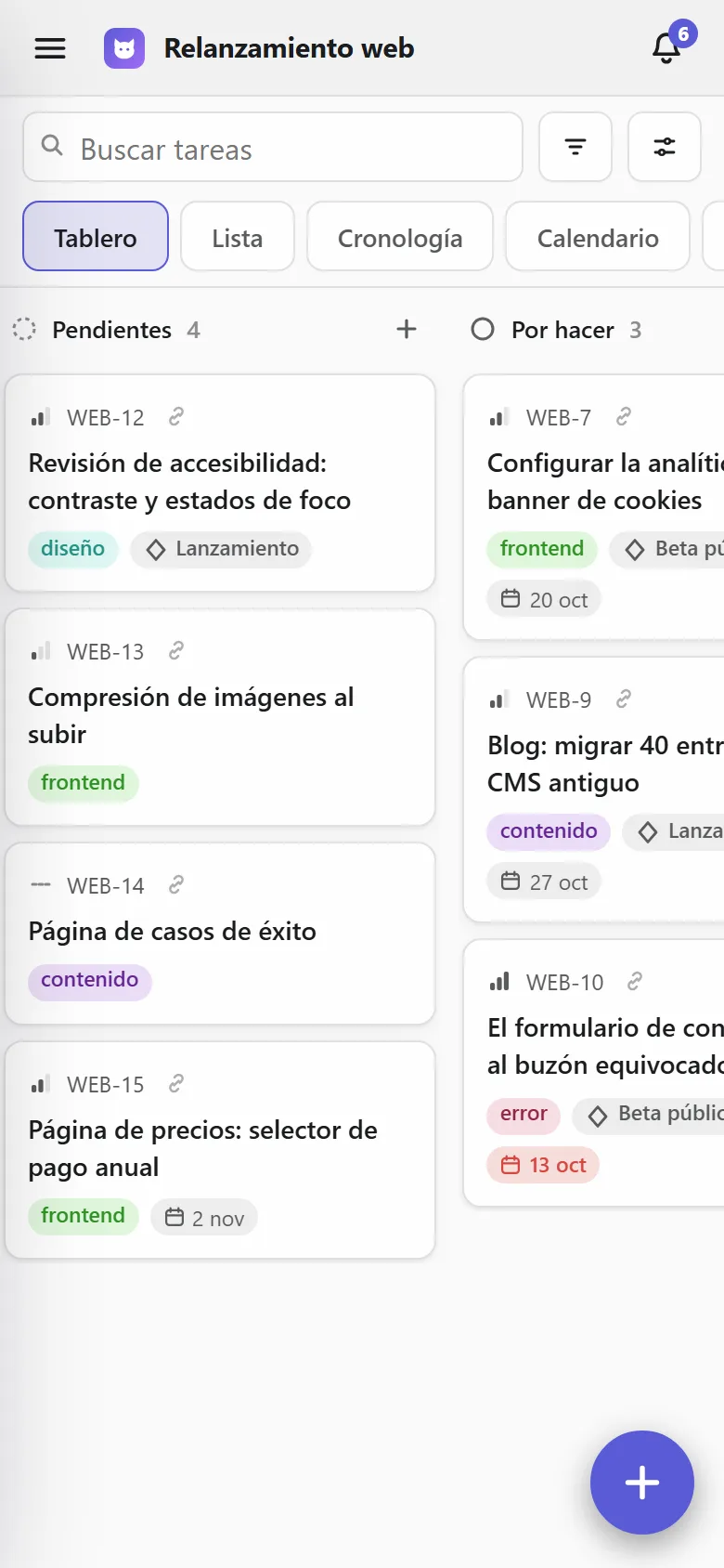Copy link icon on WEB-14 card
The height and width of the screenshot is (1568, 724).
click(176, 885)
